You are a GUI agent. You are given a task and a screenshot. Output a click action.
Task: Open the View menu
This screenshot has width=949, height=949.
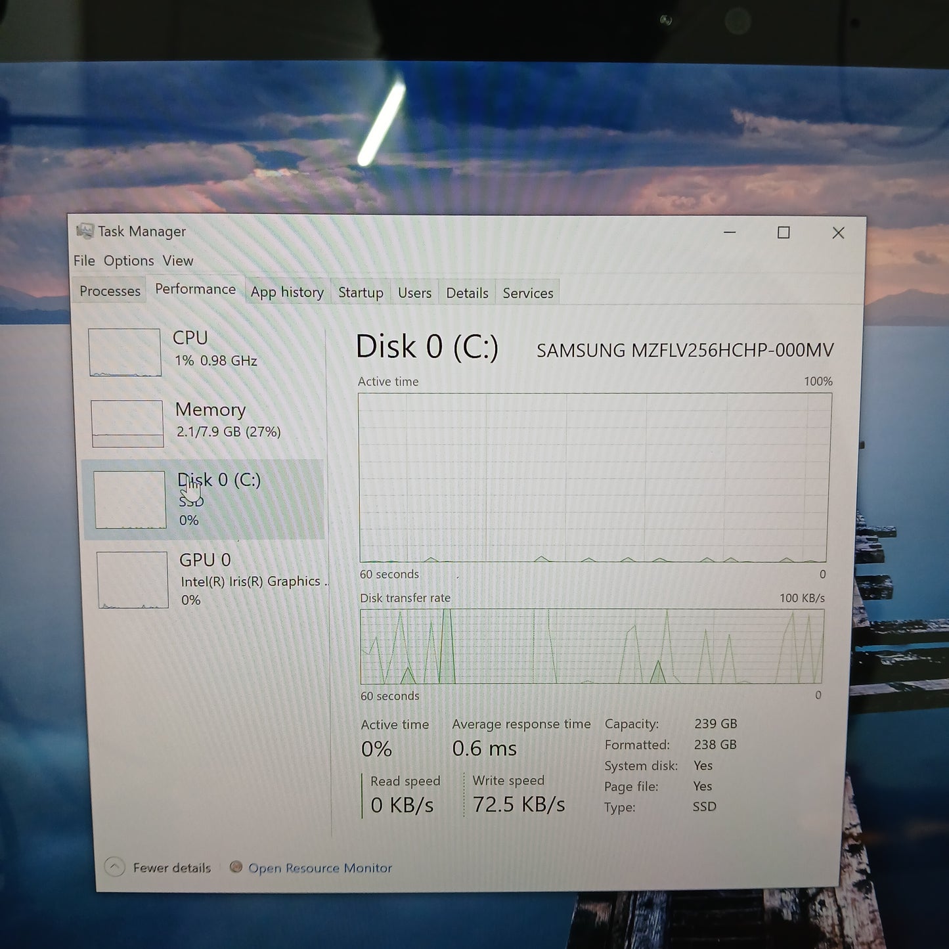178,261
